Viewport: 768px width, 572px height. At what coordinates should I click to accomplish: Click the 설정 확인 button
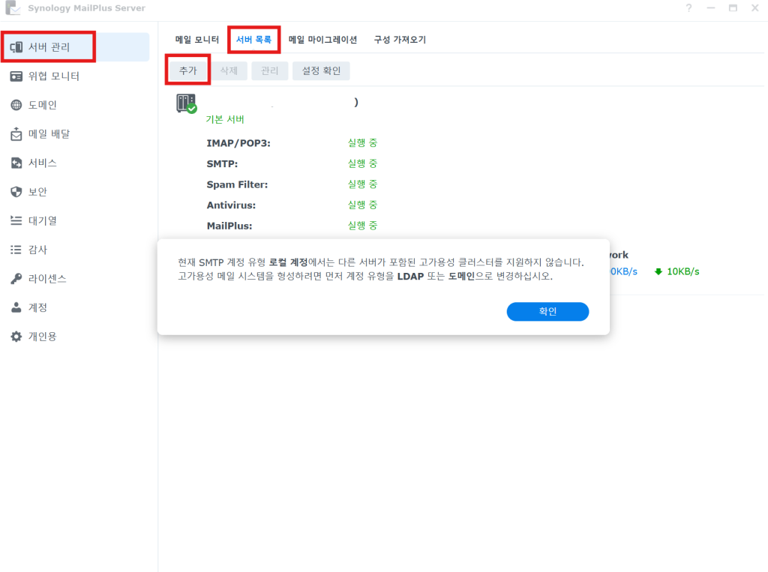[x=321, y=70]
